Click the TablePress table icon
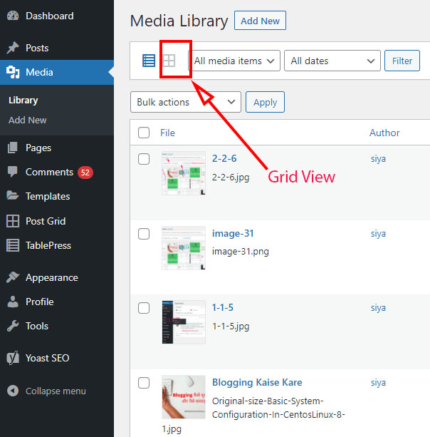The height and width of the screenshot is (437, 430). pos(13,245)
